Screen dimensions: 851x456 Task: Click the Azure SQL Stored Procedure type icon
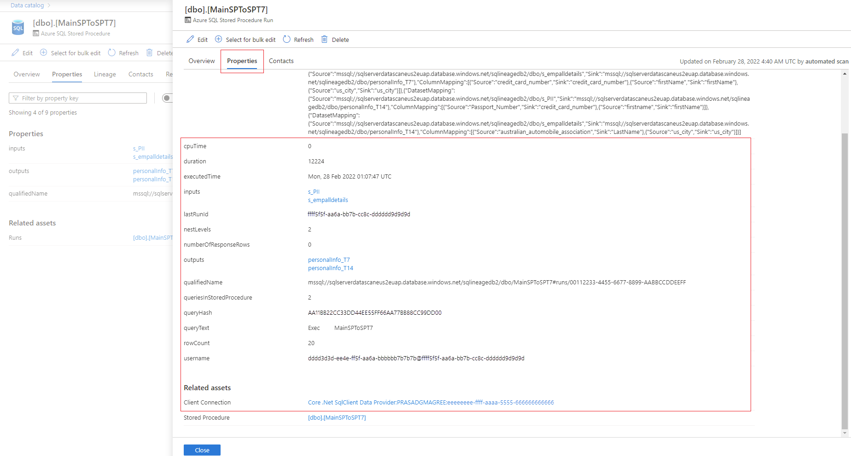coord(36,34)
